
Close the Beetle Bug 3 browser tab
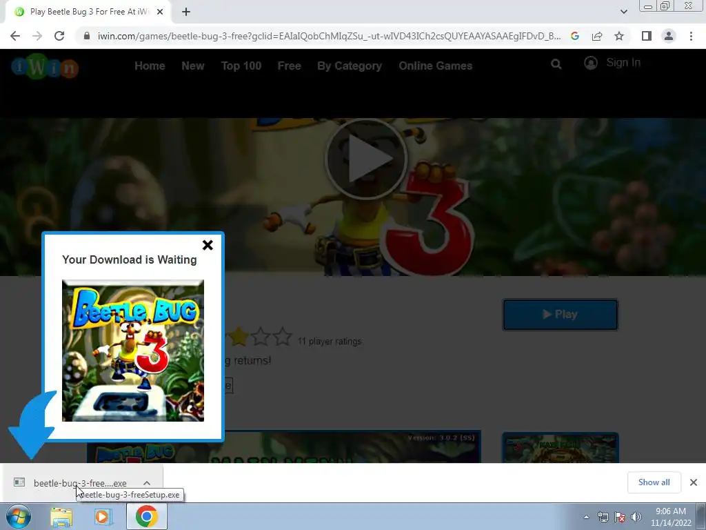pos(160,12)
